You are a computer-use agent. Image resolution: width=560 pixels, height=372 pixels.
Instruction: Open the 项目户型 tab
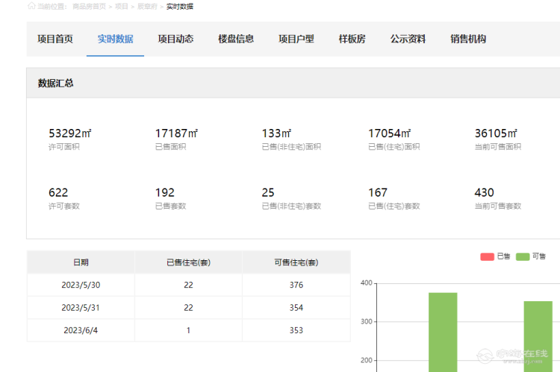pos(296,39)
